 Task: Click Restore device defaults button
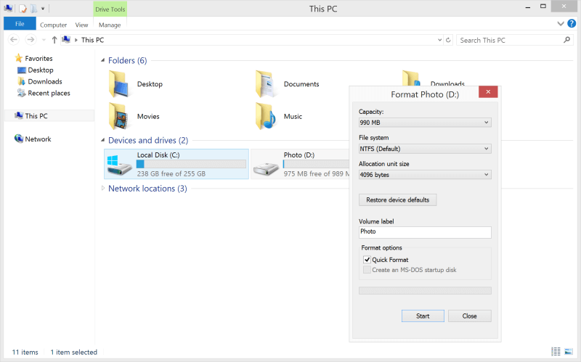pos(397,200)
